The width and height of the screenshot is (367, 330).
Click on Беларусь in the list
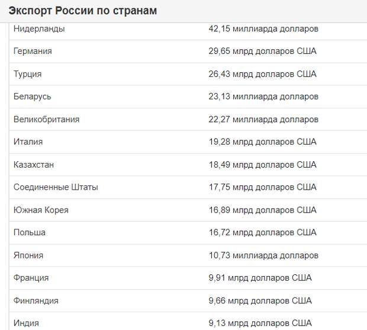point(33,97)
